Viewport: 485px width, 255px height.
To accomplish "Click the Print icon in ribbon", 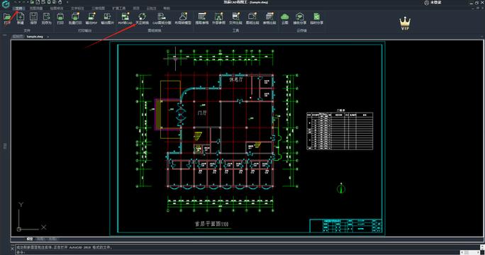I will [60, 18].
